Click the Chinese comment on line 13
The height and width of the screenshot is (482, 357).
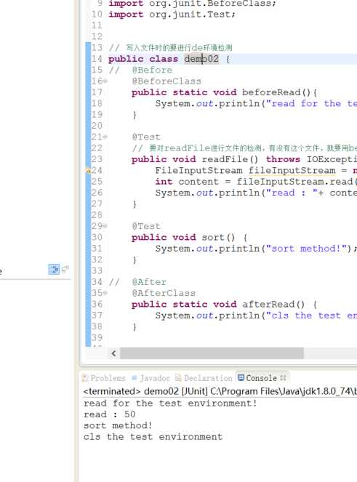point(171,48)
